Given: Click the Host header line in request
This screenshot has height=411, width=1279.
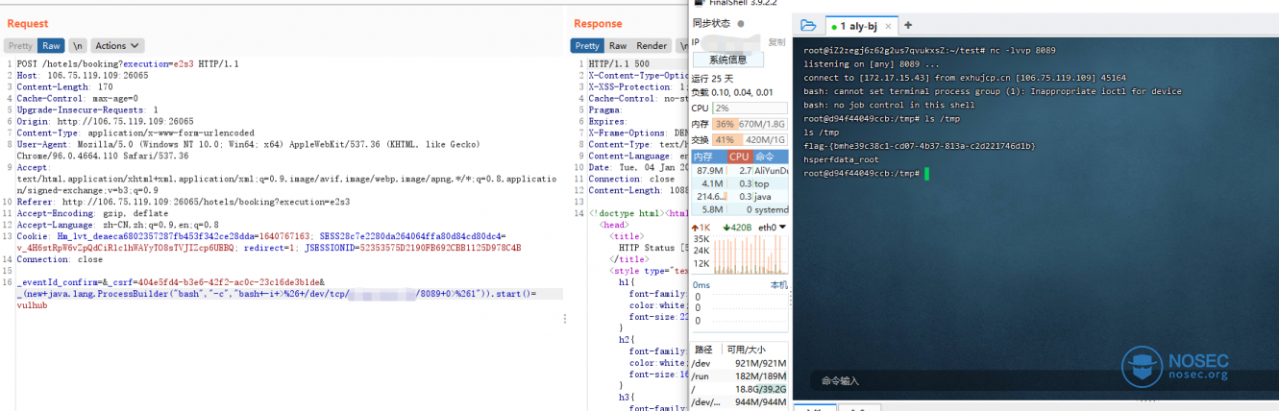Looking at the screenshot, I should pos(83,75).
